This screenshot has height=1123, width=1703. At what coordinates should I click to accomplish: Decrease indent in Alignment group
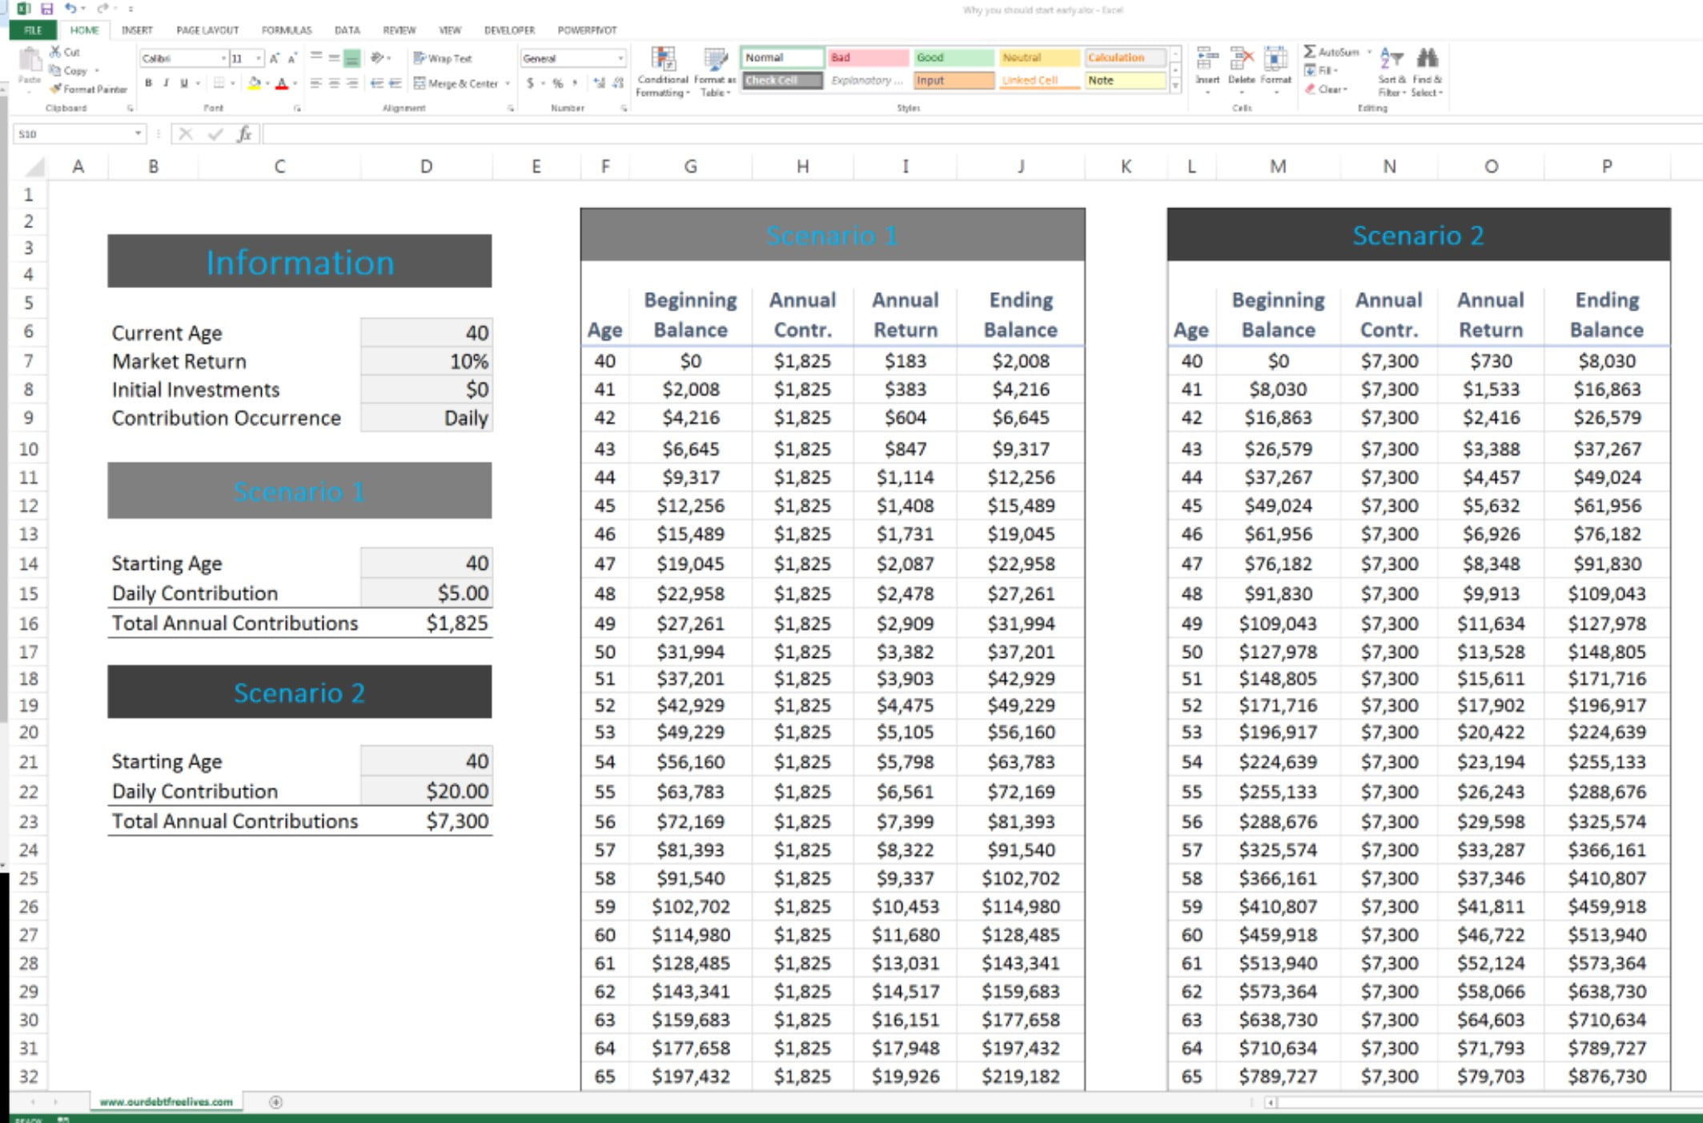click(376, 83)
